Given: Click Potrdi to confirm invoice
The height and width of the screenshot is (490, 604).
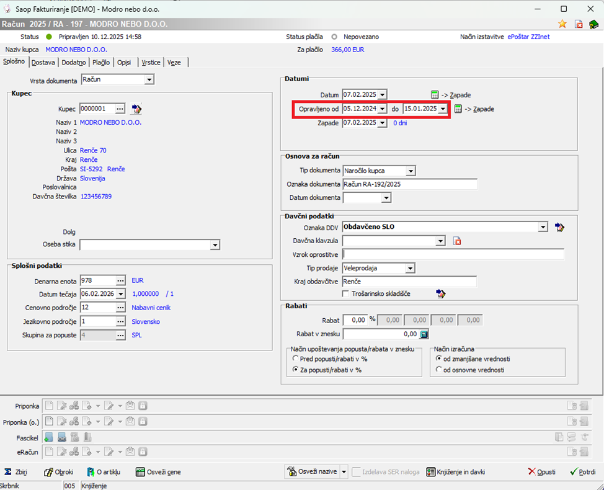Looking at the screenshot, I should pyautogui.click(x=583, y=472).
